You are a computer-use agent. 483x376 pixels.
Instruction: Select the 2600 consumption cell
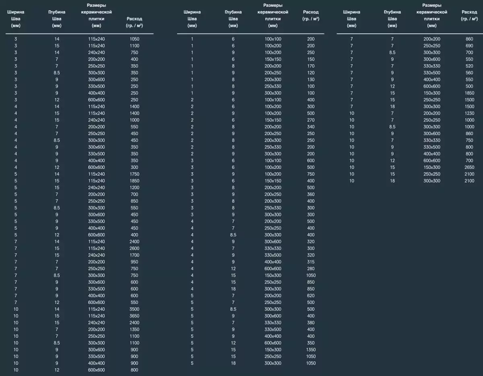tap(134, 248)
